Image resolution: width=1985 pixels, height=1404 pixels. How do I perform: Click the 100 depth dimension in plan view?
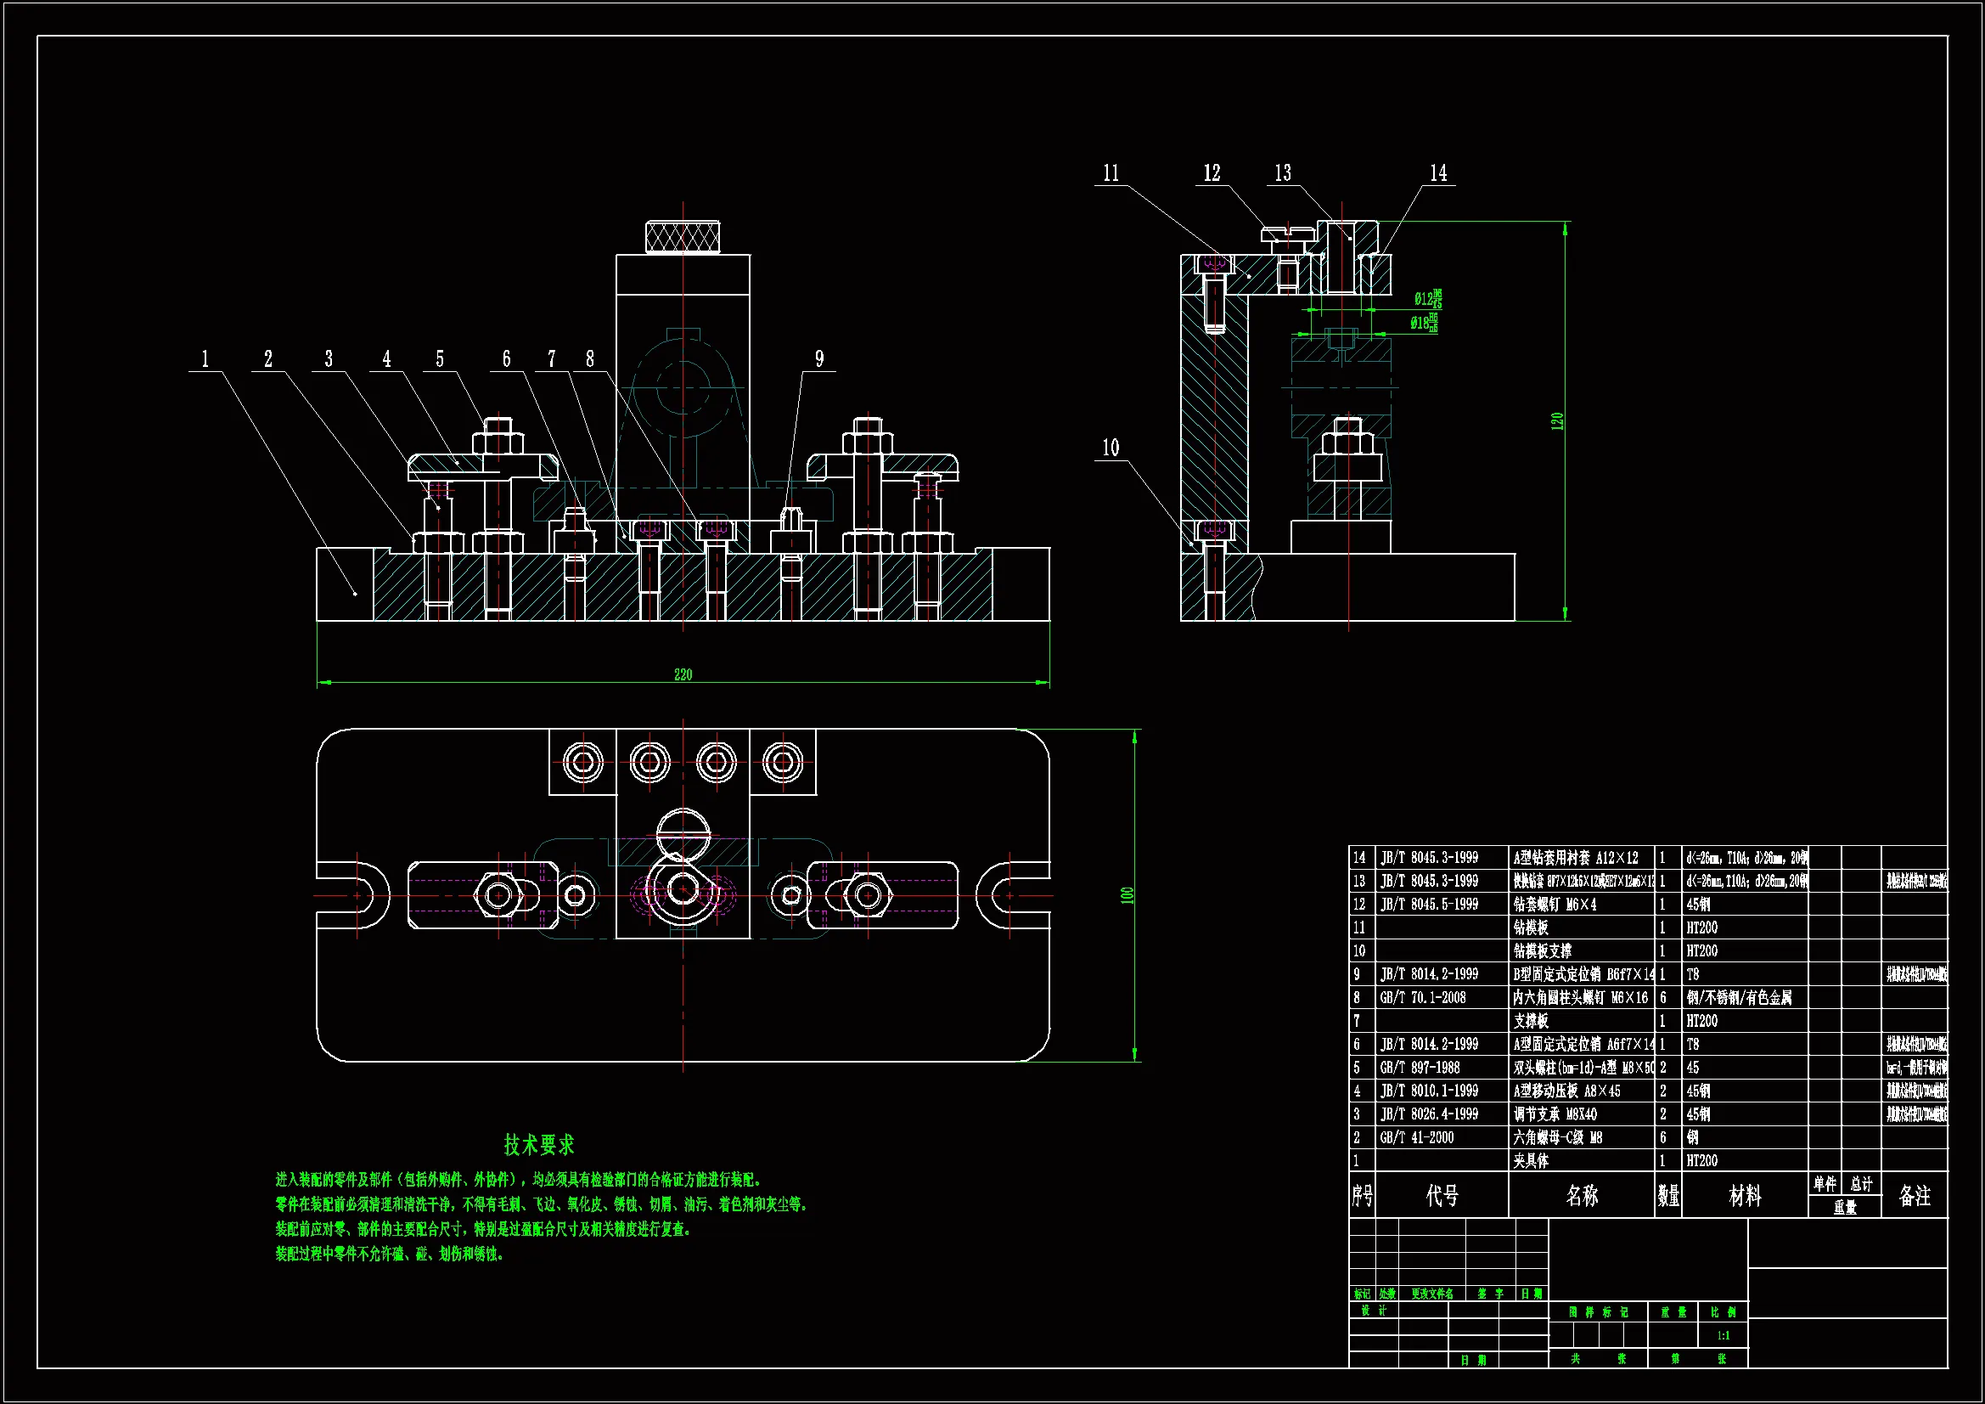click(1127, 895)
